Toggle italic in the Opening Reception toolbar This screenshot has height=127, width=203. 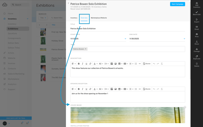[x=82, y=89]
